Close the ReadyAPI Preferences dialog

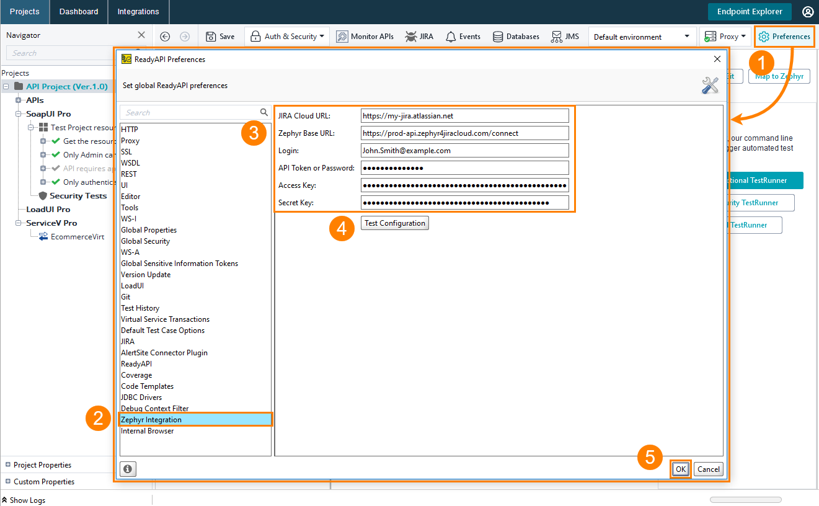(717, 59)
